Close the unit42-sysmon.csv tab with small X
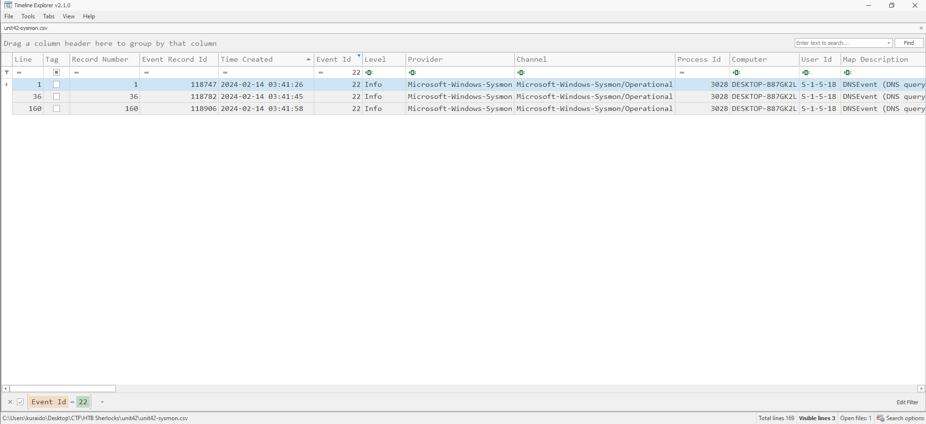Viewport: 926px width, 424px height. 921,28
